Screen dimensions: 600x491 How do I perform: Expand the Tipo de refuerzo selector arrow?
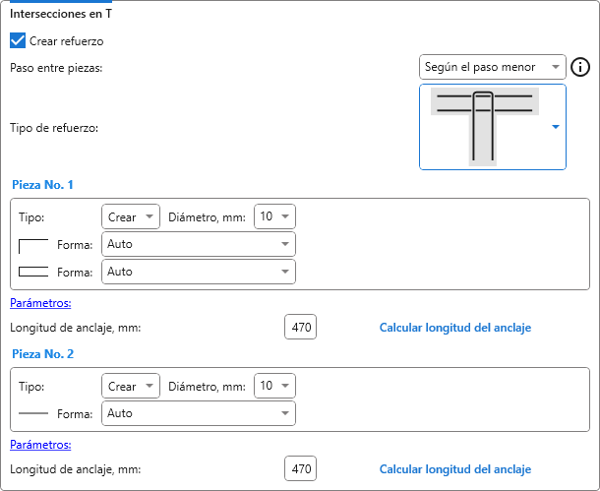coord(556,127)
